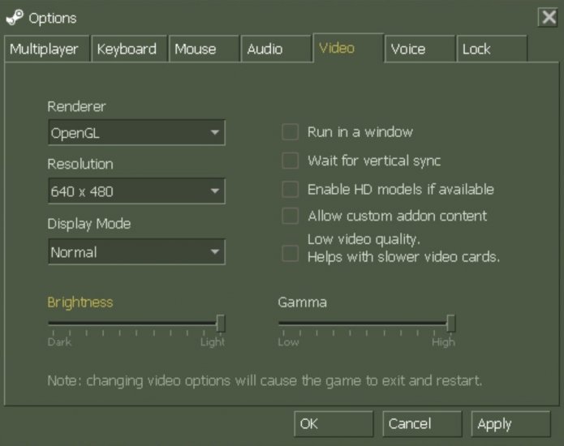Expand the Renderer dropdown showing OpenGL
The width and height of the screenshot is (564, 446).
pyautogui.click(x=136, y=133)
